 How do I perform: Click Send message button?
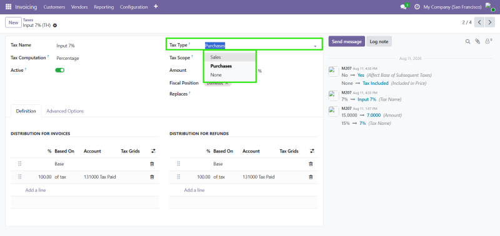click(x=347, y=41)
